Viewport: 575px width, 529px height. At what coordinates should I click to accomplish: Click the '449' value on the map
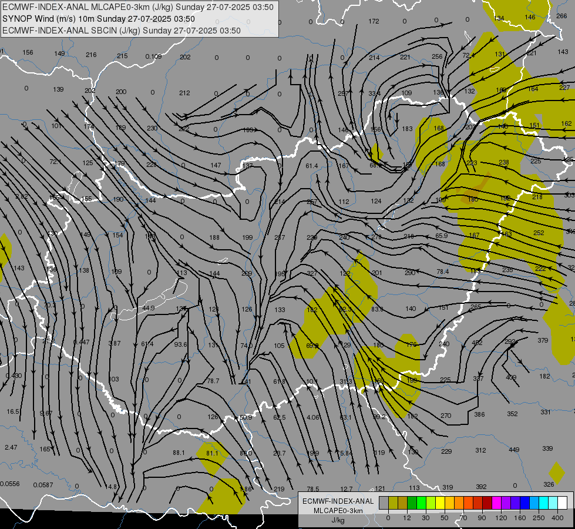(x=514, y=450)
